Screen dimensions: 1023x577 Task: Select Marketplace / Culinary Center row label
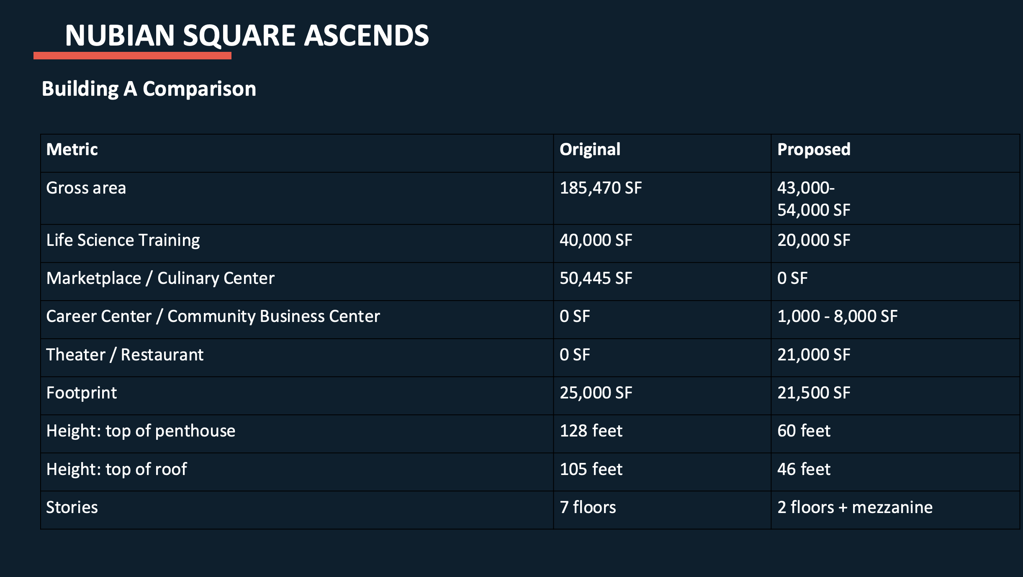coord(160,278)
